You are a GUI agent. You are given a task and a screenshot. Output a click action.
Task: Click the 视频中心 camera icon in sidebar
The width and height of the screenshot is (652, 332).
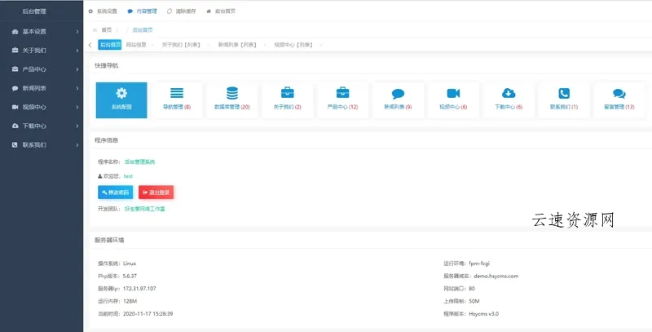(15, 107)
